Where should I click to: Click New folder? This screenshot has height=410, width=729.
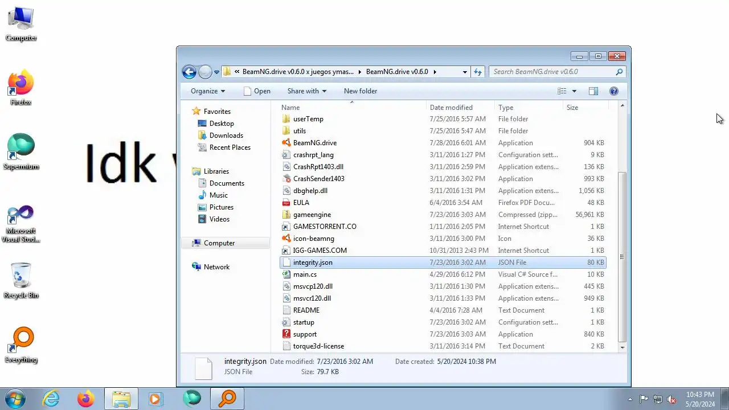coord(361,91)
